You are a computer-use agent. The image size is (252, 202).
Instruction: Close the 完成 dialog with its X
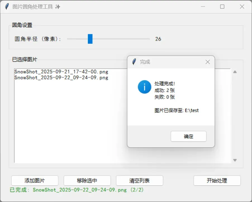point(208,62)
